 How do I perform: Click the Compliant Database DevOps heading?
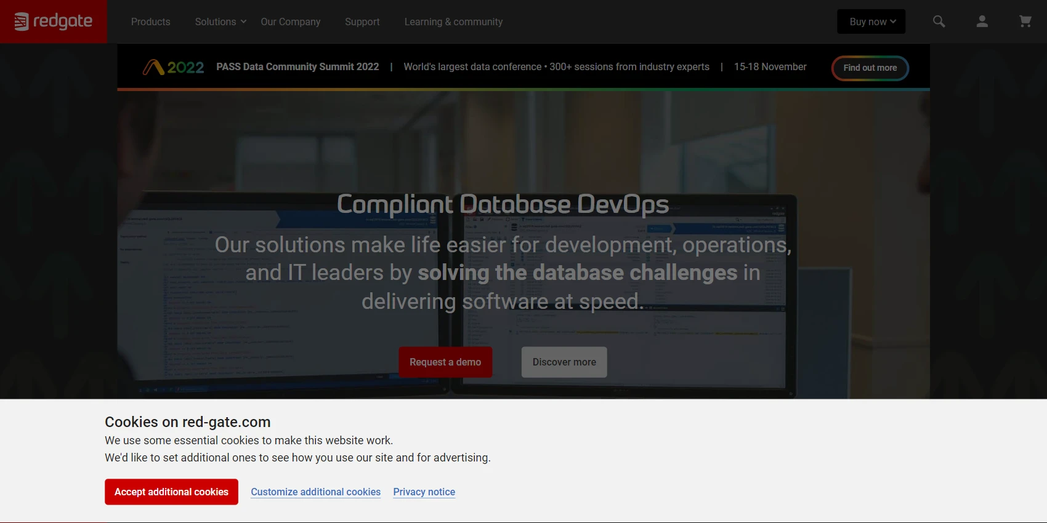[503, 204]
